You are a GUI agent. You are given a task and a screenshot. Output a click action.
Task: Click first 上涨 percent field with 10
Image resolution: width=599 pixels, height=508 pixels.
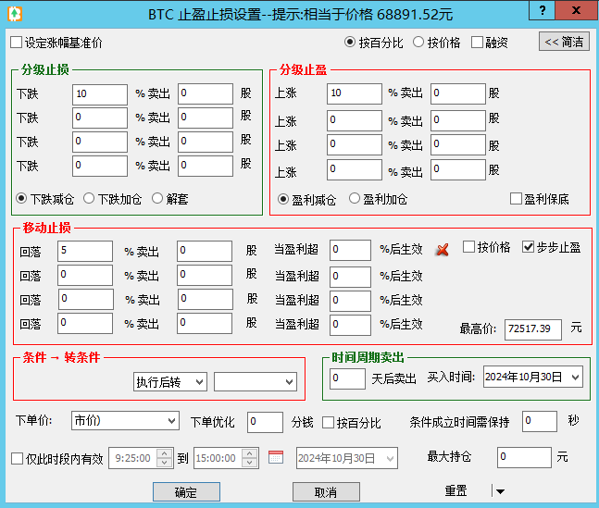pyautogui.click(x=355, y=93)
